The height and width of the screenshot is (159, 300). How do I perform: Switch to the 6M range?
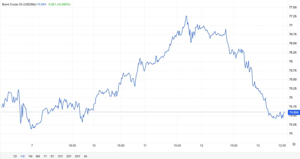click(38, 156)
